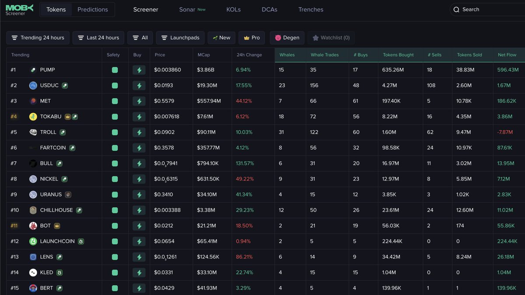Click the green safety swatch for BULL
The height and width of the screenshot is (295, 525).
pos(115,163)
